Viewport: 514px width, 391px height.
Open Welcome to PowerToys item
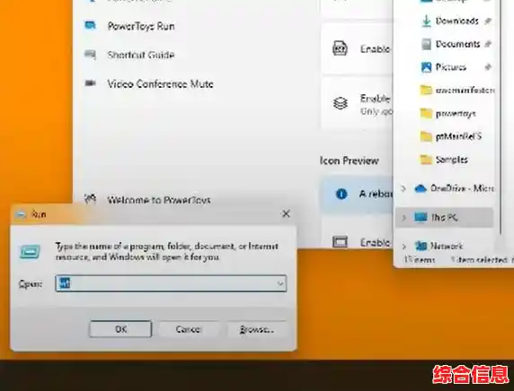159,200
